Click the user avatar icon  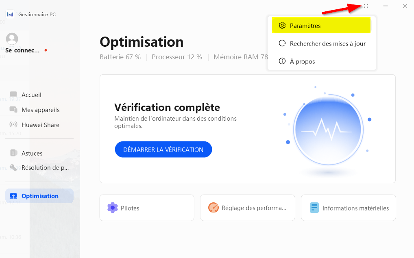[12, 39]
